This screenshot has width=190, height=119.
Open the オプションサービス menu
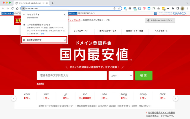pyautogui.click(x=108, y=31)
